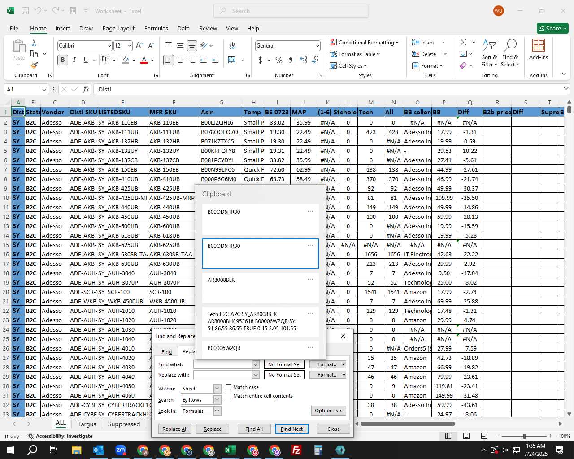The width and height of the screenshot is (574, 459).
Task: Enable Match case checkbox
Action: coord(229,387)
